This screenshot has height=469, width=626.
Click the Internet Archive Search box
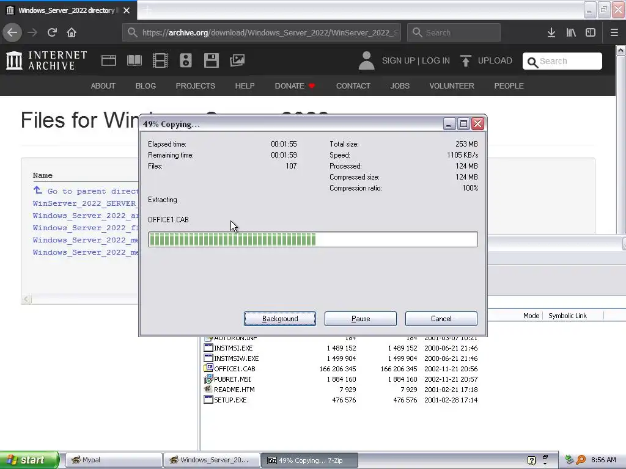562,61
